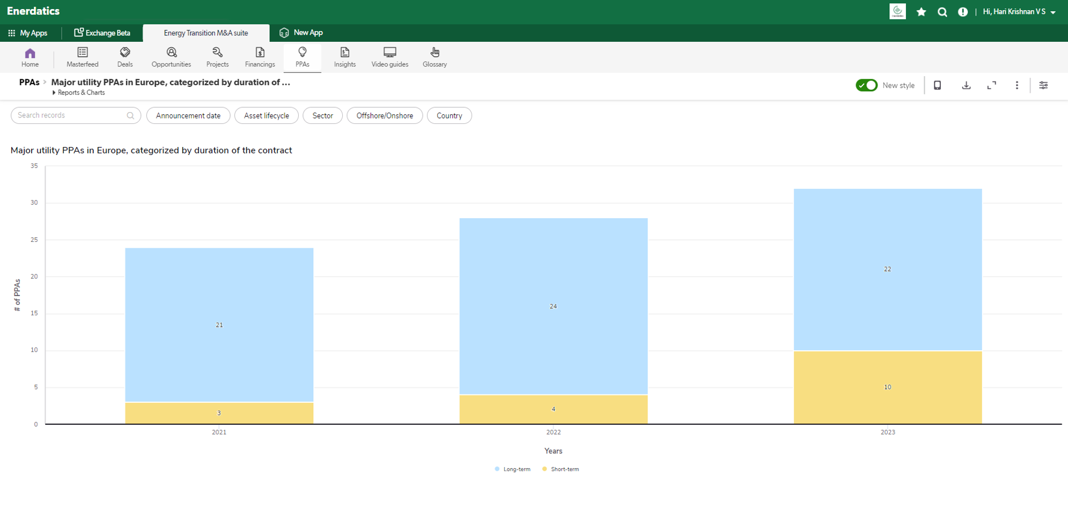The height and width of the screenshot is (511, 1068).
Task: Toggle the New style switch
Action: (866, 85)
